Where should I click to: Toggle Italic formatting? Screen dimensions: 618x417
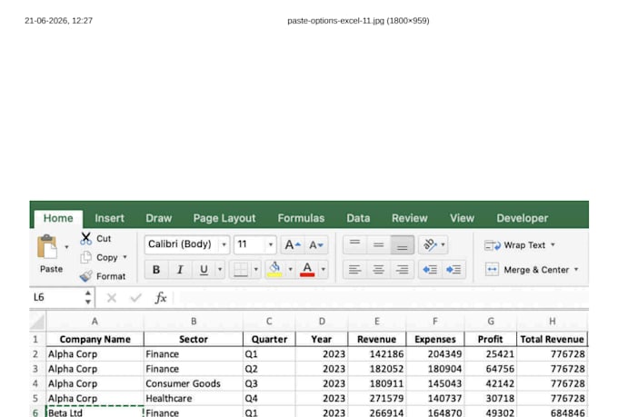[x=180, y=270]
